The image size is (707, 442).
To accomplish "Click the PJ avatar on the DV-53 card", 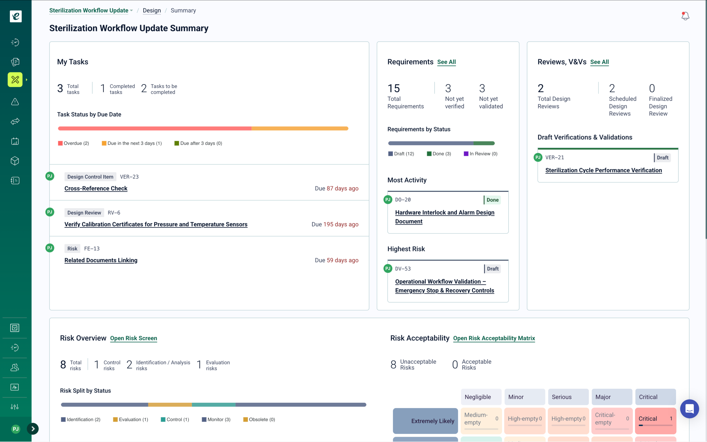I will pos(388,268).
